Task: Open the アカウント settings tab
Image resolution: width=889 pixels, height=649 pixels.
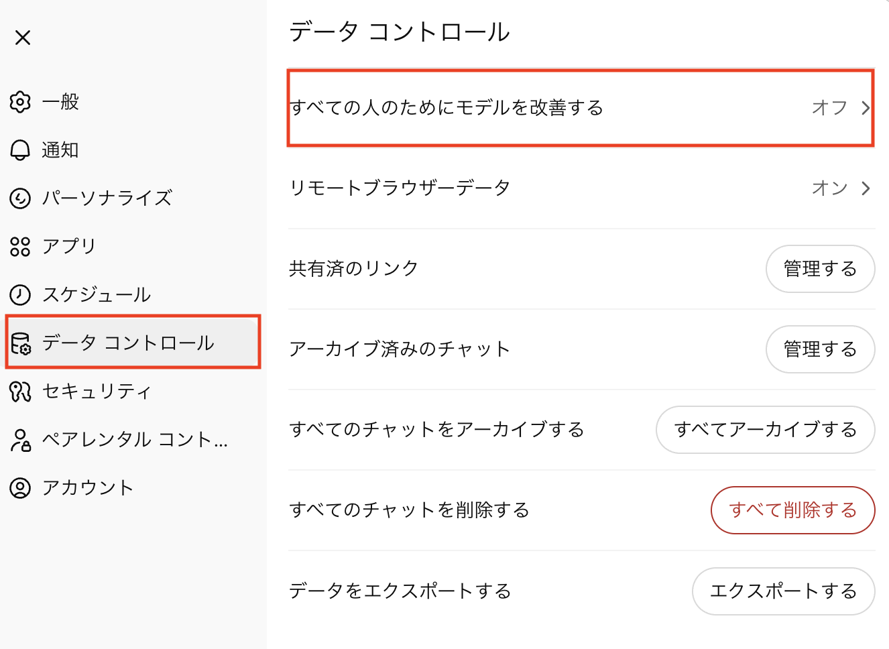Action: [87, 488]
